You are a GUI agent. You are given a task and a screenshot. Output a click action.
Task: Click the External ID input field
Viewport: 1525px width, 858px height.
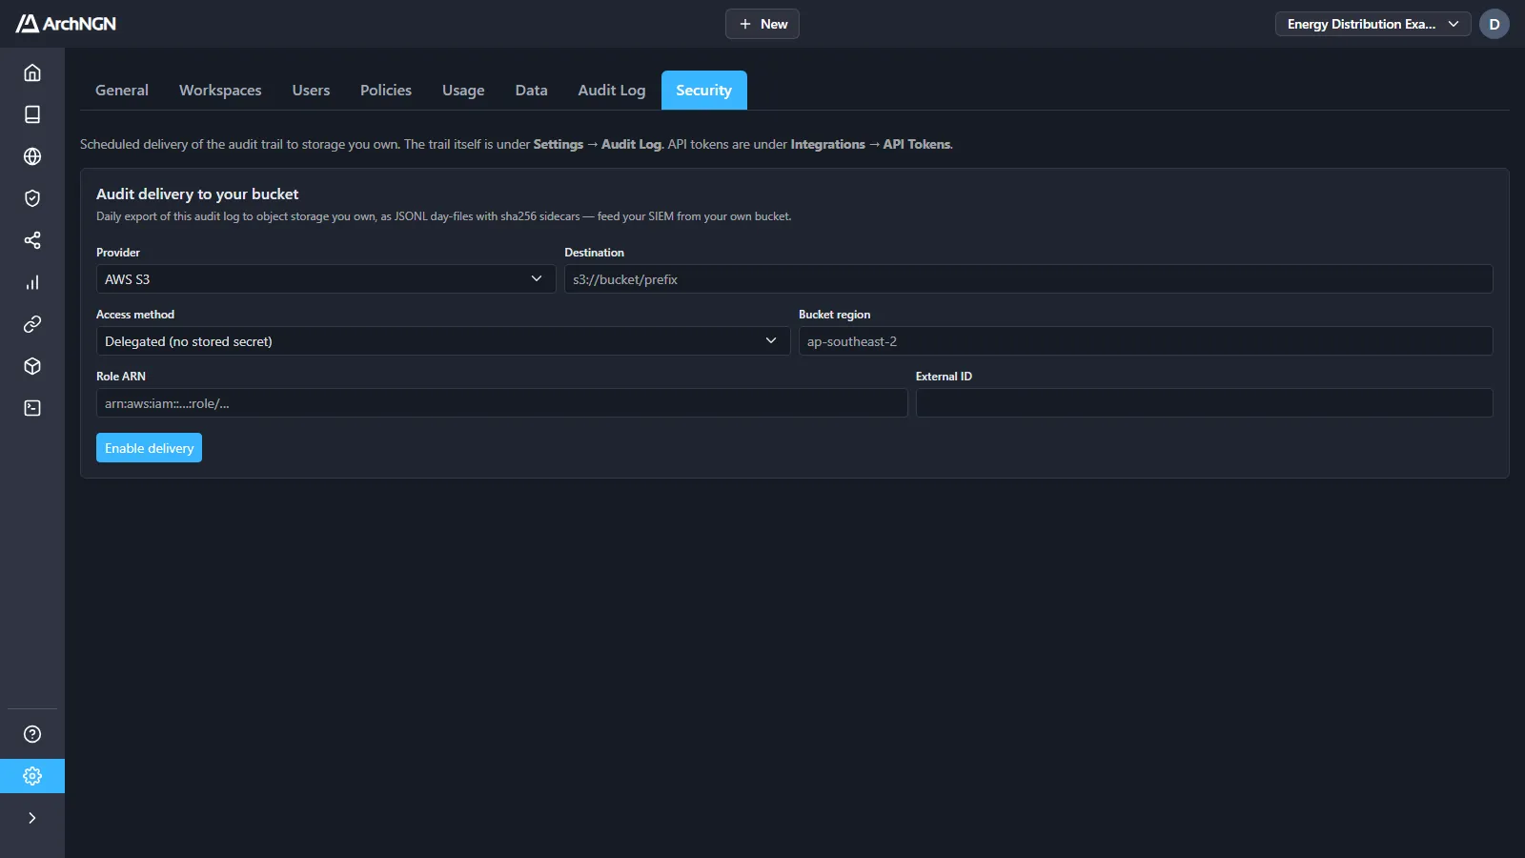click(x=1205, y=403)
